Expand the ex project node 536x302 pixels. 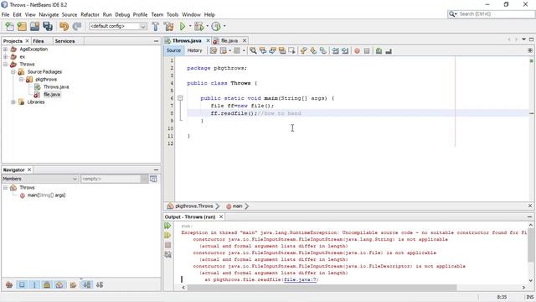6,57
